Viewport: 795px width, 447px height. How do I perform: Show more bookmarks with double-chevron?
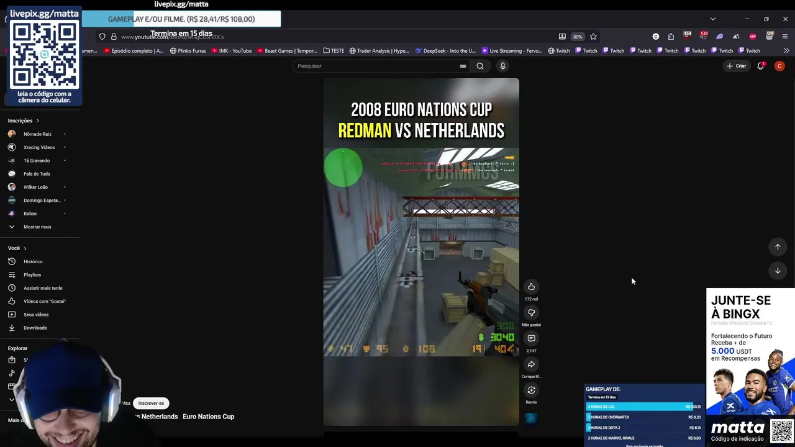point(786,51)
